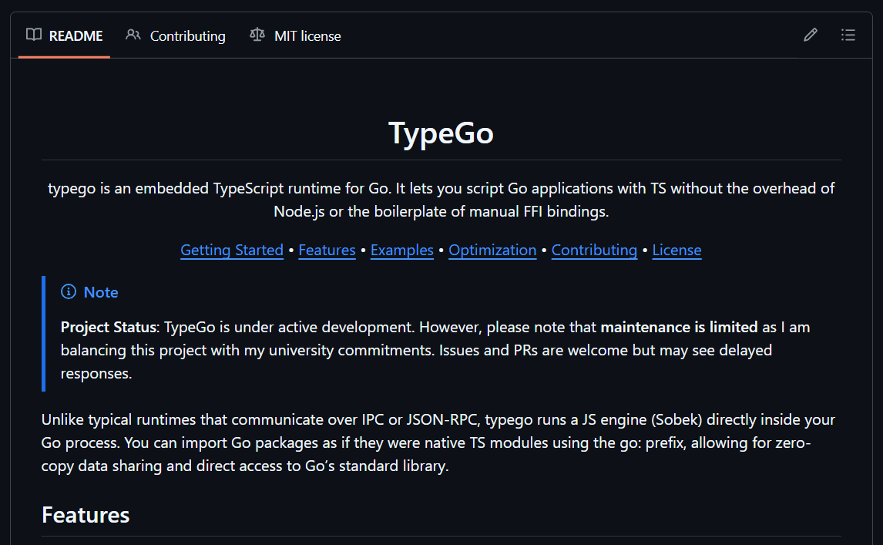
Task: Click the License link
Action: click(x=677, y=250)
